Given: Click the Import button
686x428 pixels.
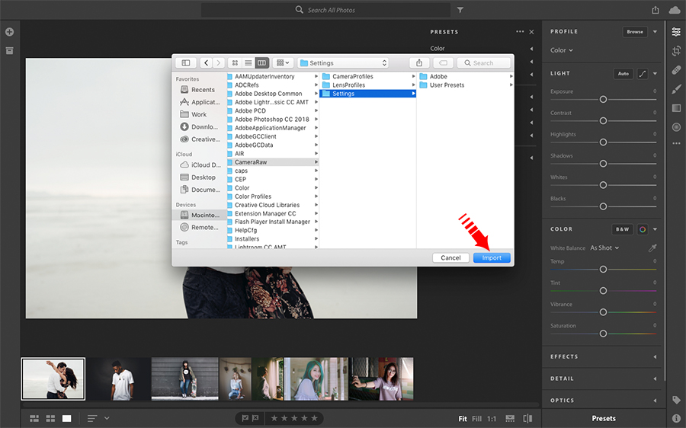Looking at the screenshot, I should [x=492, y=258].
